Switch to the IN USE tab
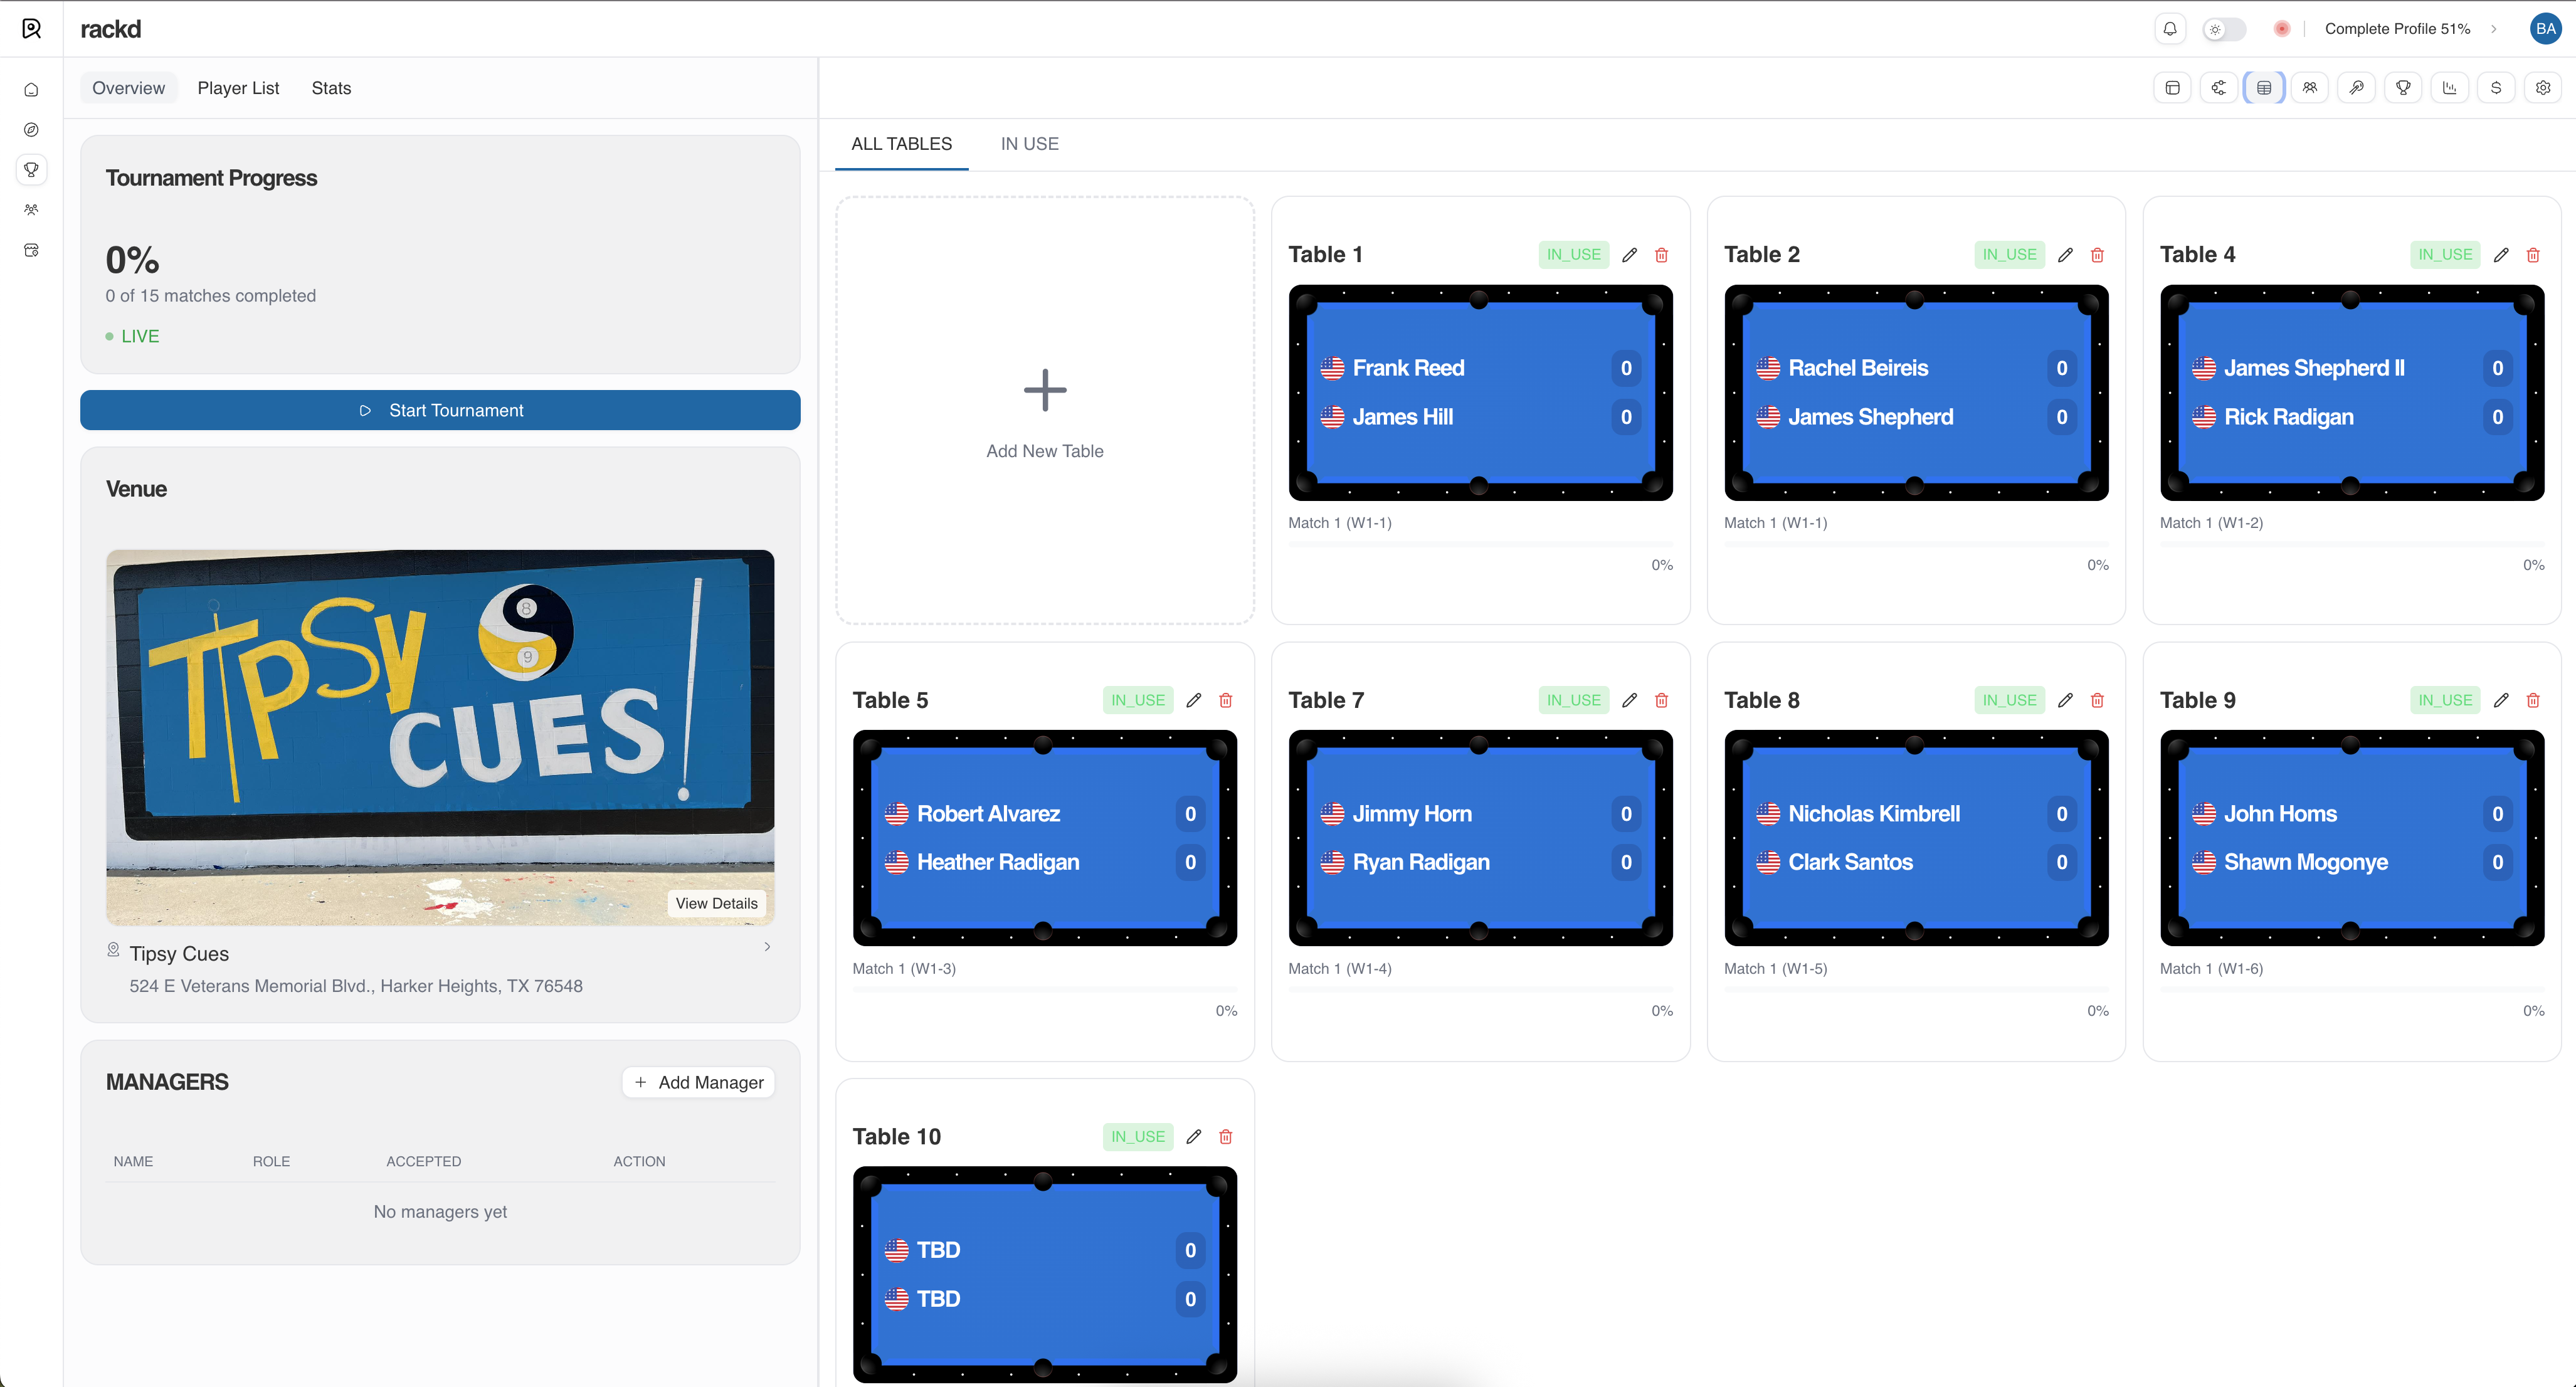 [x=1029, y=144]
